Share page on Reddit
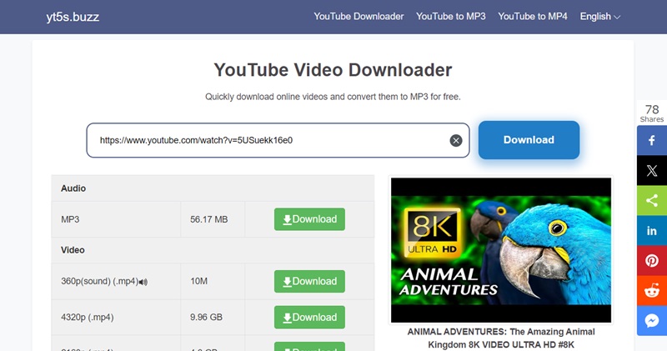The image size is (667, 351). coord(652,291)
